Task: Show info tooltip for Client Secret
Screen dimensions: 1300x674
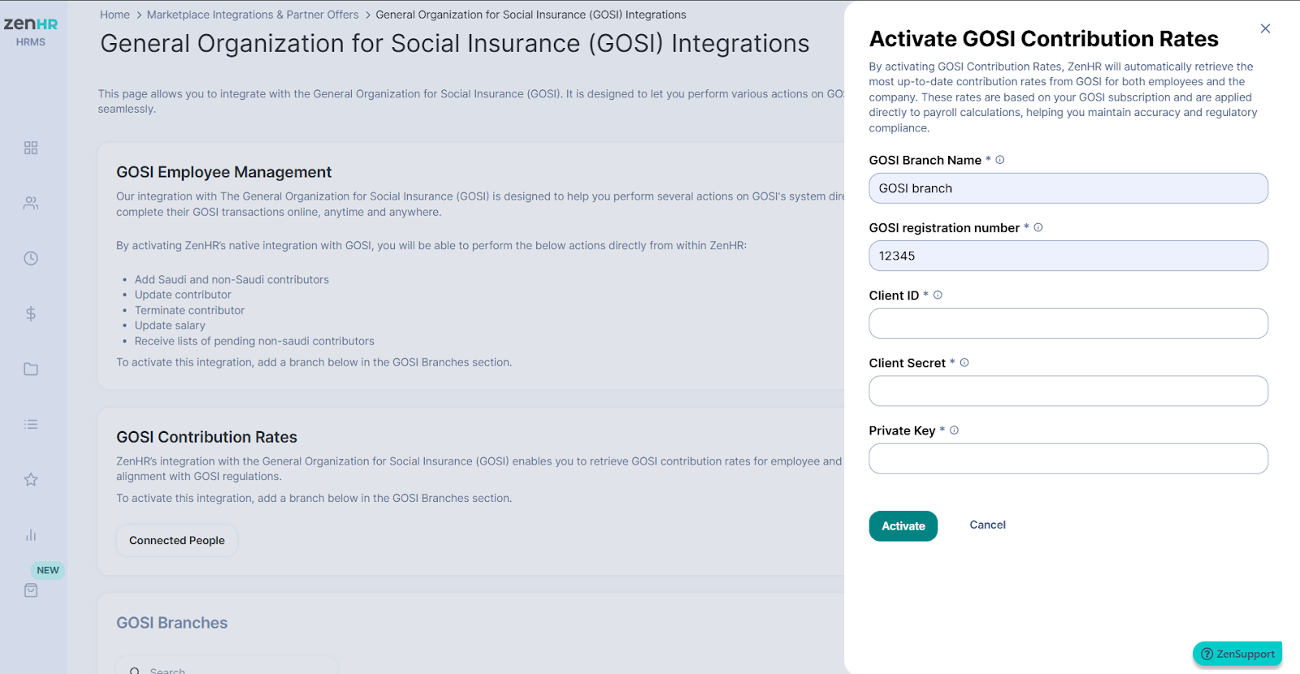Action: (x=964, y=363)
